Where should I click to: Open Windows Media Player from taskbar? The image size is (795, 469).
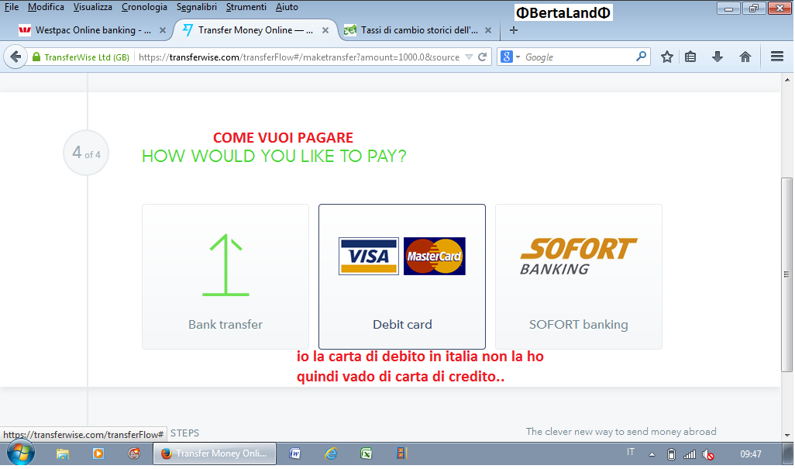(98, 453)
